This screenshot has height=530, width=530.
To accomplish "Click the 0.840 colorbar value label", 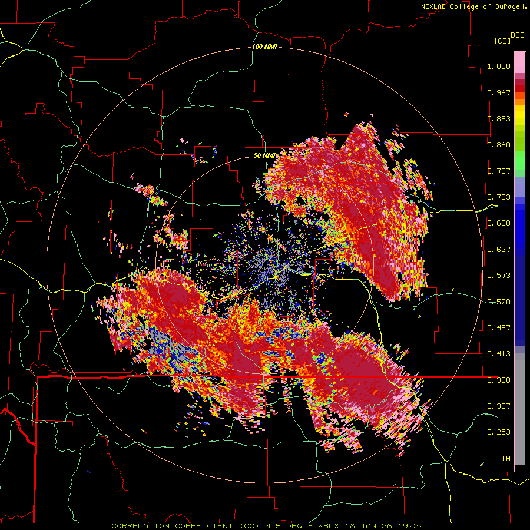I will 499,145.
